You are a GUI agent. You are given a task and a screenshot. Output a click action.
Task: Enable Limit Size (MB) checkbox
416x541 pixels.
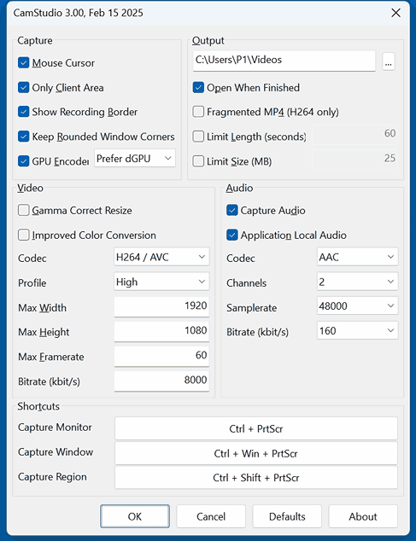[x=198, y=161]
